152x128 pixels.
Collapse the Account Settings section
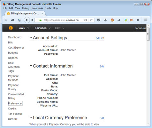click(x=31, y=37)
